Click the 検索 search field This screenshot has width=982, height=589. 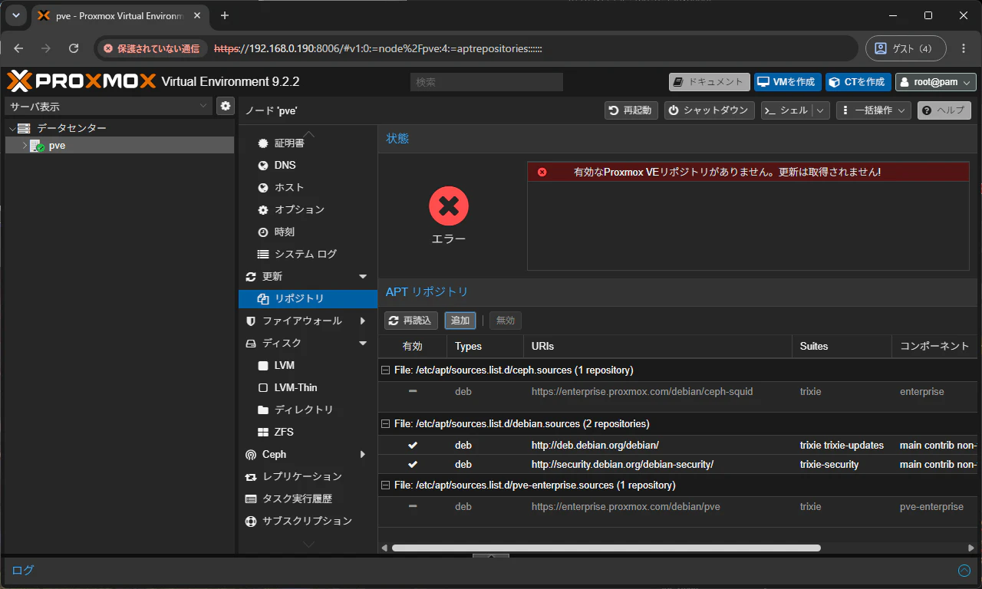(486, 82)
